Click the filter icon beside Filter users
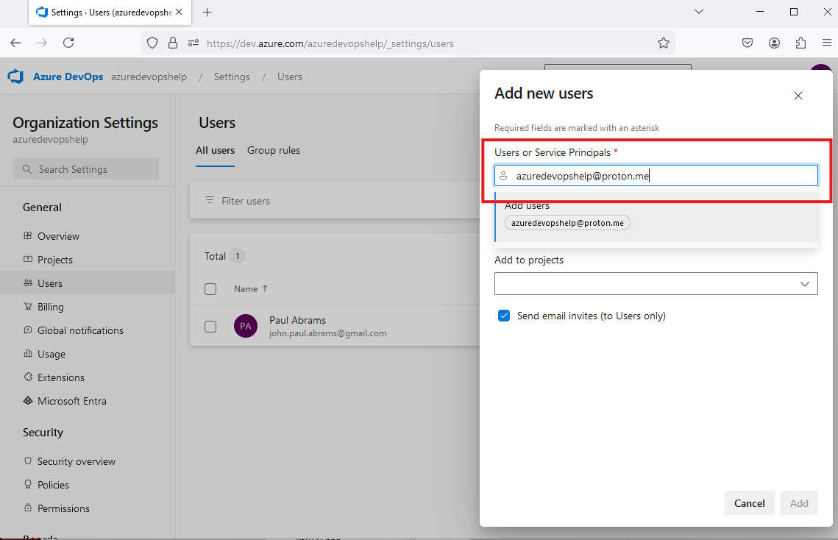 tap(210, 200)
